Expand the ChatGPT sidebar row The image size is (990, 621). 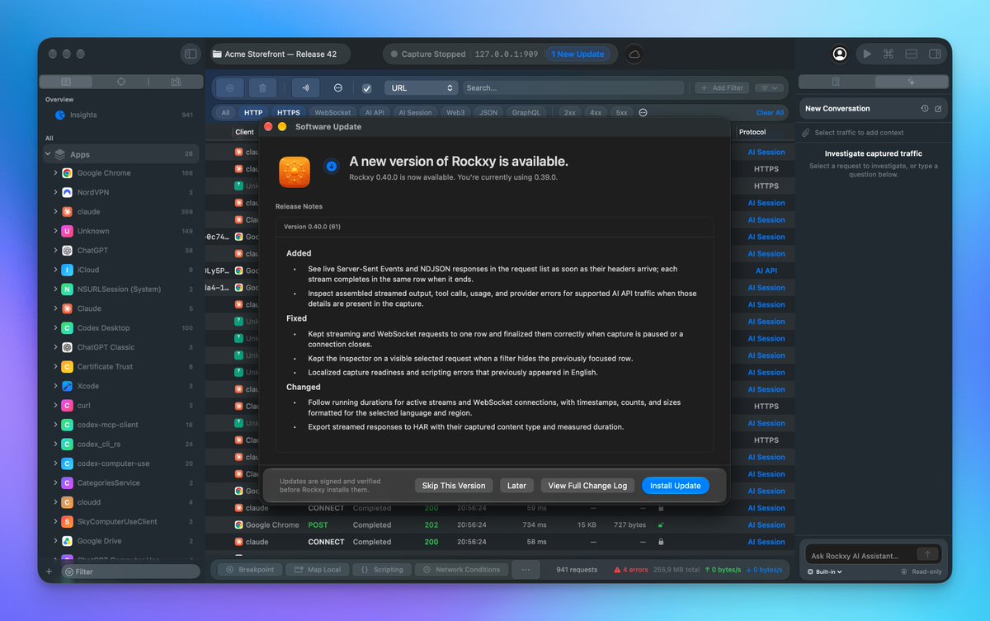click(x=55, y=251)
